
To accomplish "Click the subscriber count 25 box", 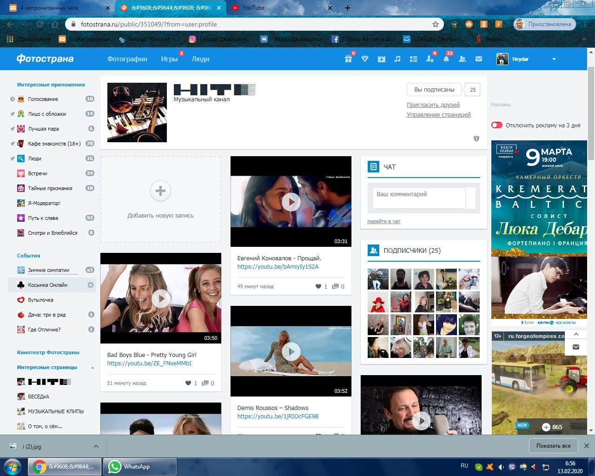I will [x=473, y=90].
